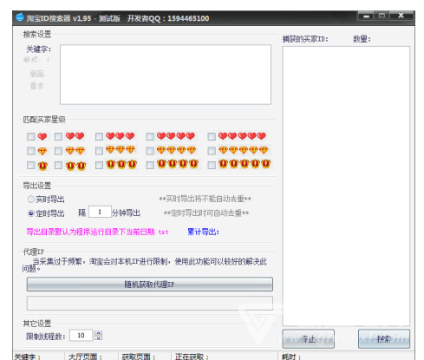The image size is (424, 360).
Task: Click the 搜索 search button
Action: tap(384, 339)
